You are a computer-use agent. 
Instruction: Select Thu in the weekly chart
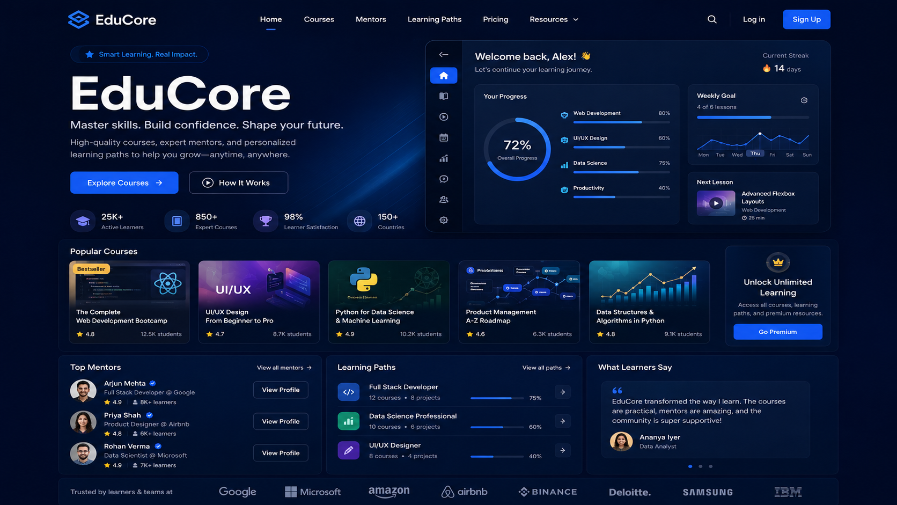(x=755, y=153)
